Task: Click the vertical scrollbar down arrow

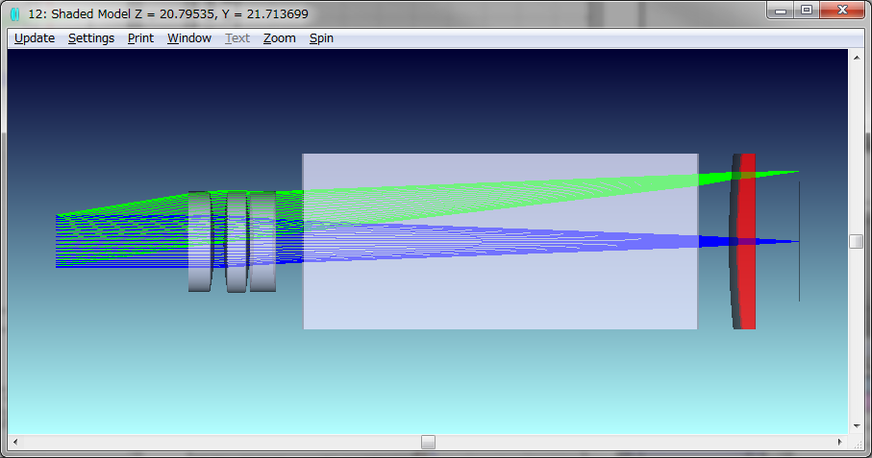Action: [x=857, y=426]
